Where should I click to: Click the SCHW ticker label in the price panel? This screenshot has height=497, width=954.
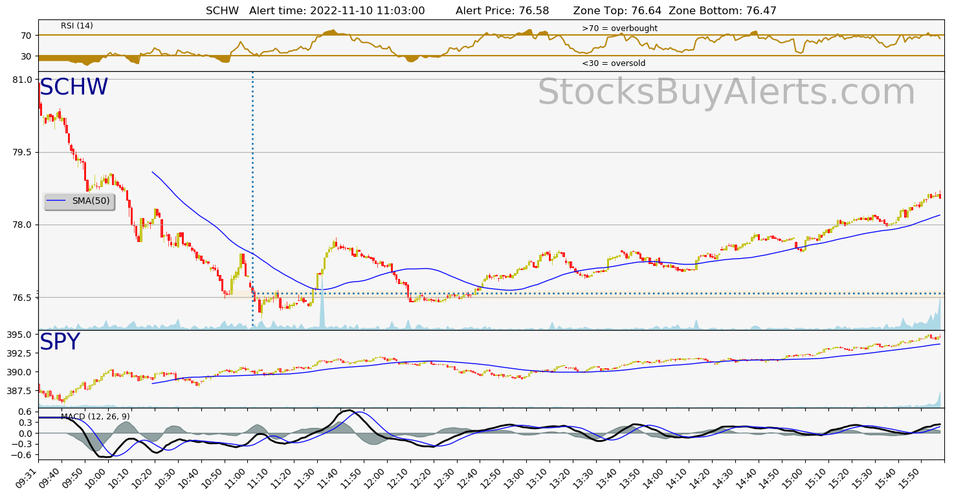point(74,88)
